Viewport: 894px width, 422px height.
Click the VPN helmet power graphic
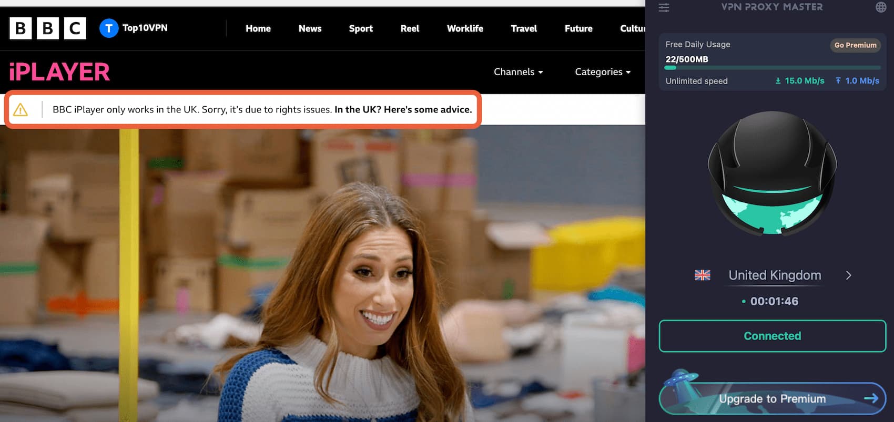coord(772,173)
